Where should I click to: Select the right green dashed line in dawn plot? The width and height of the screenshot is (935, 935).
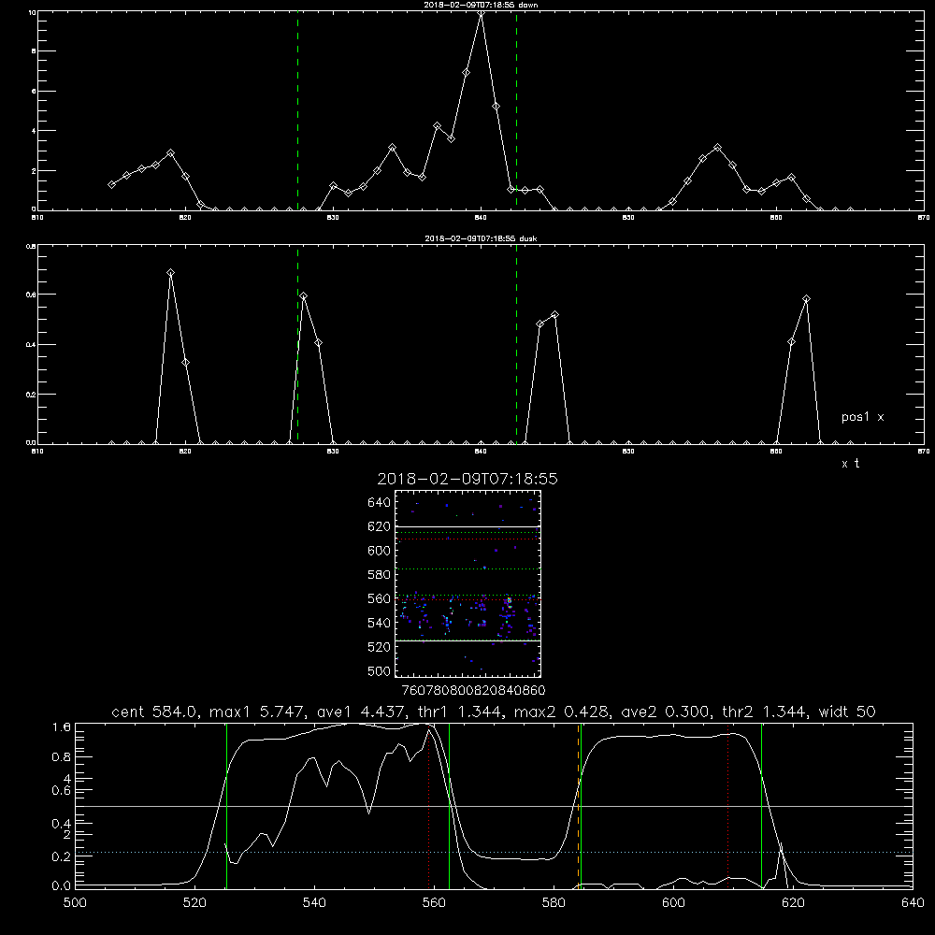pos(516,111)
